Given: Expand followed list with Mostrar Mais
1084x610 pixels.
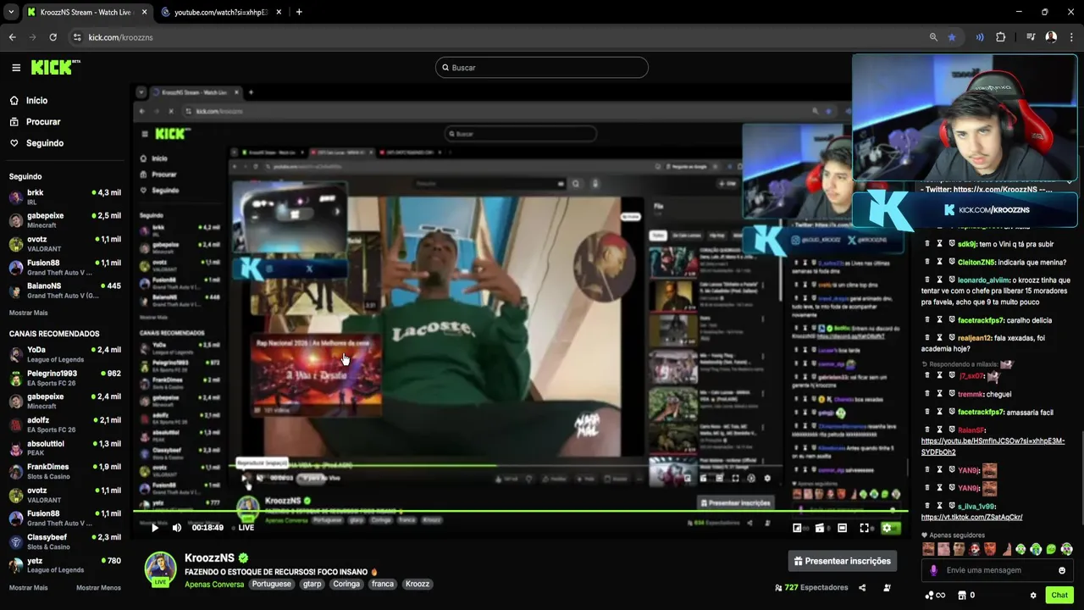Looking at the screenshot, I should (28, 313).
